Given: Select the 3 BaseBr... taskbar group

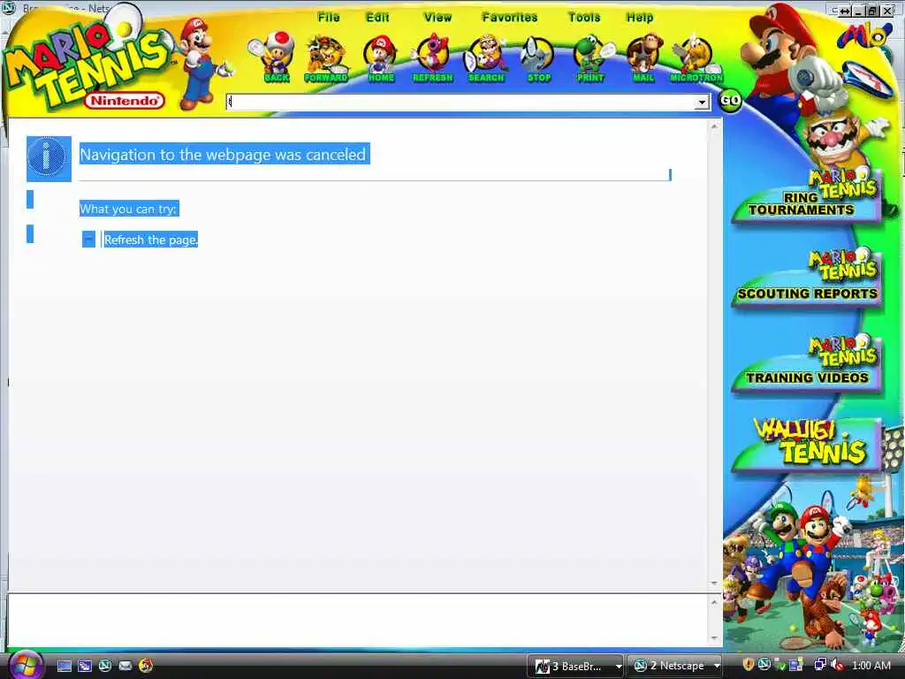Looking at the screenshot, I should point(572,667).
